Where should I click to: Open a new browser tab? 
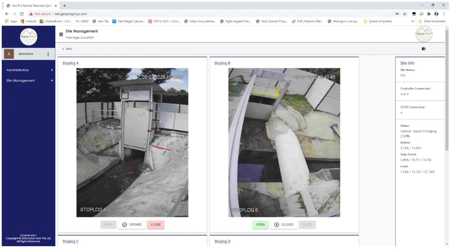(65, 6)
